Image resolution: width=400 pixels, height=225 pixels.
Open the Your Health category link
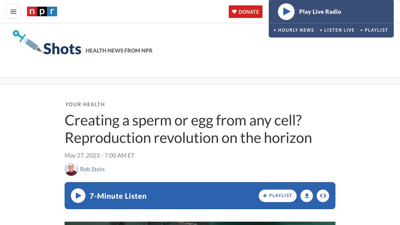[x=85, y=104]
